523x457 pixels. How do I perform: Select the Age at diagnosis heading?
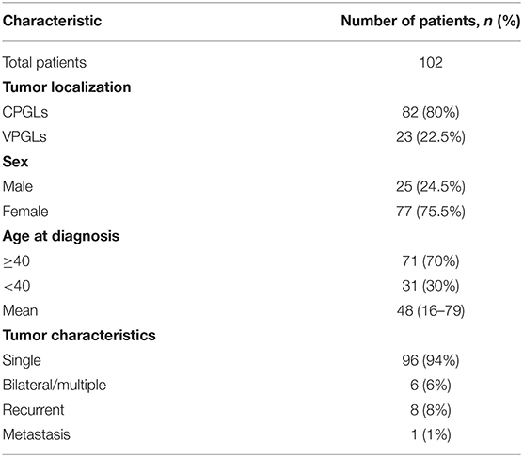point(61,236)
